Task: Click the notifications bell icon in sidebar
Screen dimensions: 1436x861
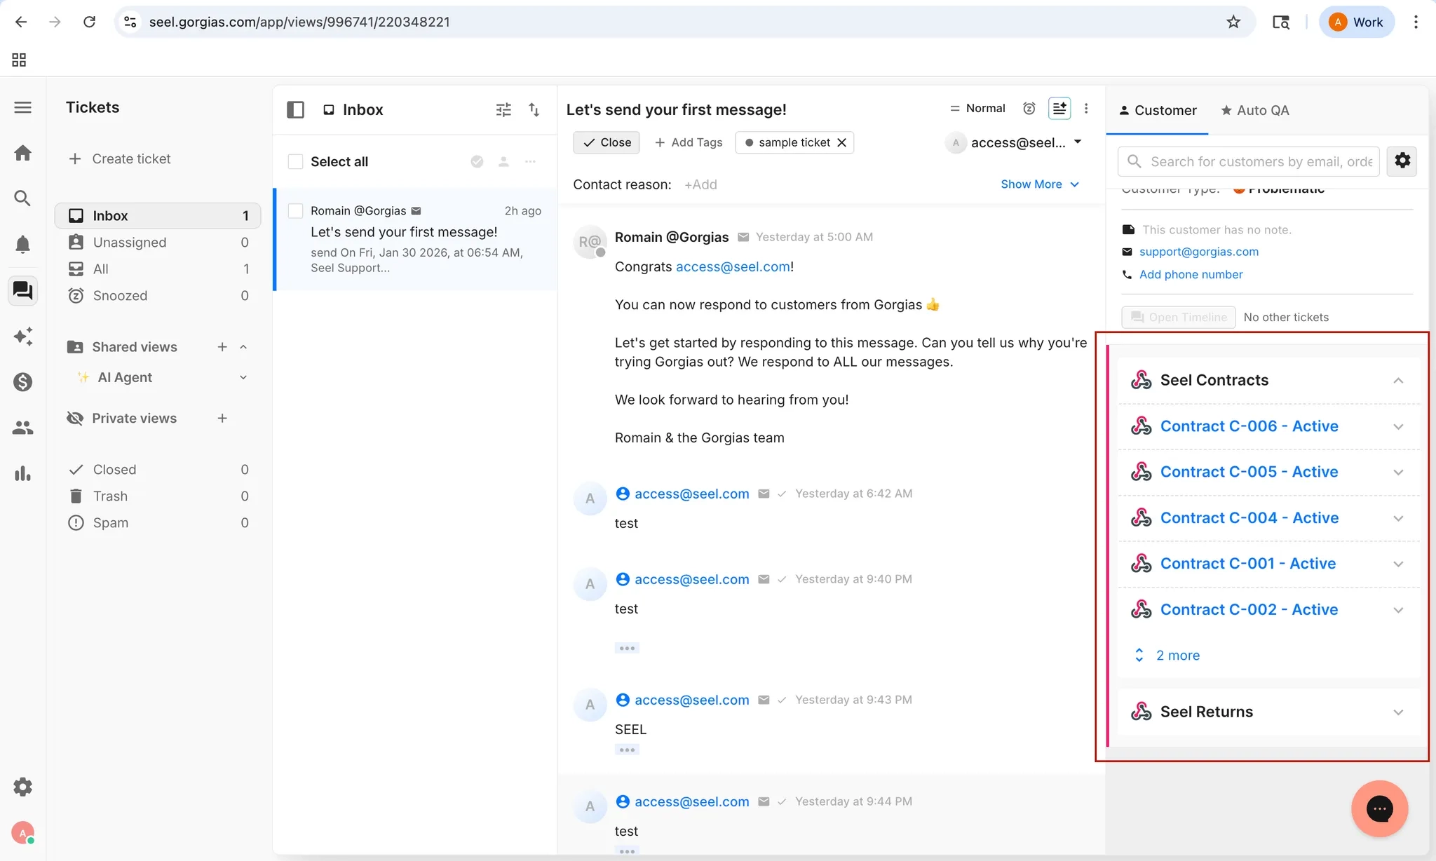Action: (x=22, y=244)
